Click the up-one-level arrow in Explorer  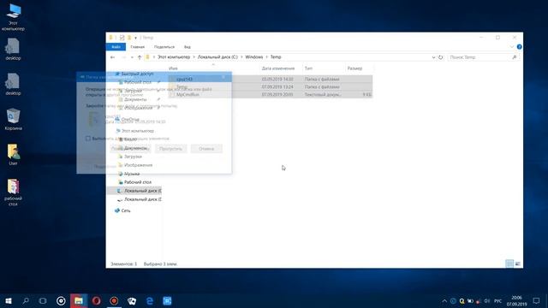pyautogui.click(x=140, y=57)
